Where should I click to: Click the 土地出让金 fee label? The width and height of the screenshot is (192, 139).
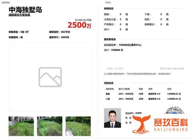click(x=111, y=19)
